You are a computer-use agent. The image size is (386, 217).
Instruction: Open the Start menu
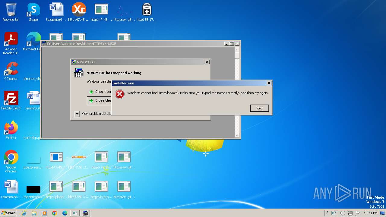8,213
